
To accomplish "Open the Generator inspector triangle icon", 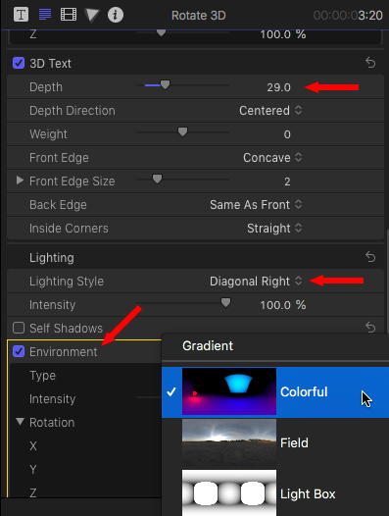I will [x=92, y=15].
